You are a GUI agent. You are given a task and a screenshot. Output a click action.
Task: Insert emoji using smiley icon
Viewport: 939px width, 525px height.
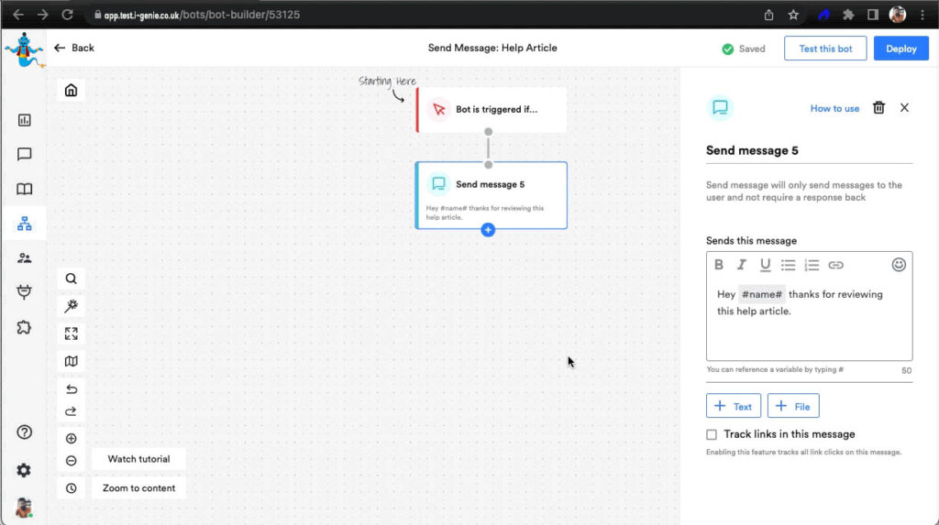point(899,265)
